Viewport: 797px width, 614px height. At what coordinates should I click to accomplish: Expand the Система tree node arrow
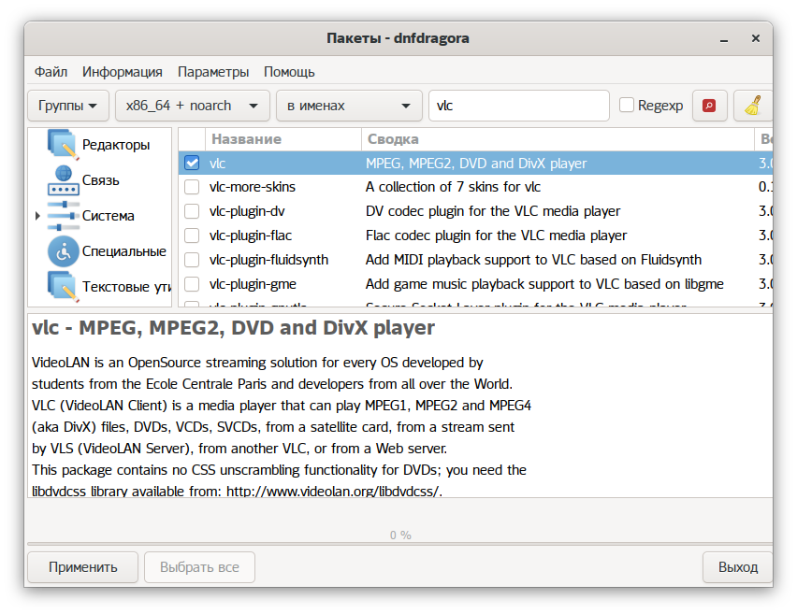click(38, 216)
